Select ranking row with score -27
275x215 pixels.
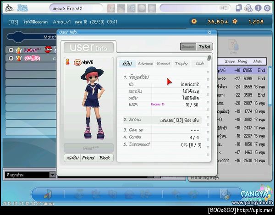pyautogui.click(x=242, y=78)
